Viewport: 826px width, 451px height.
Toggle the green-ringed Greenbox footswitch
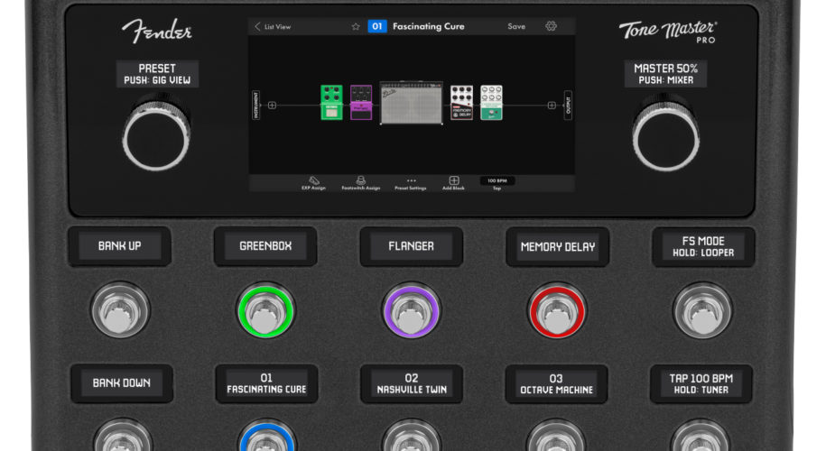[265, 311]
